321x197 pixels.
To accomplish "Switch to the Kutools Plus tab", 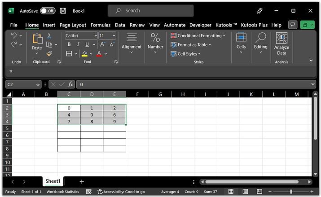I will click(254, 25).
